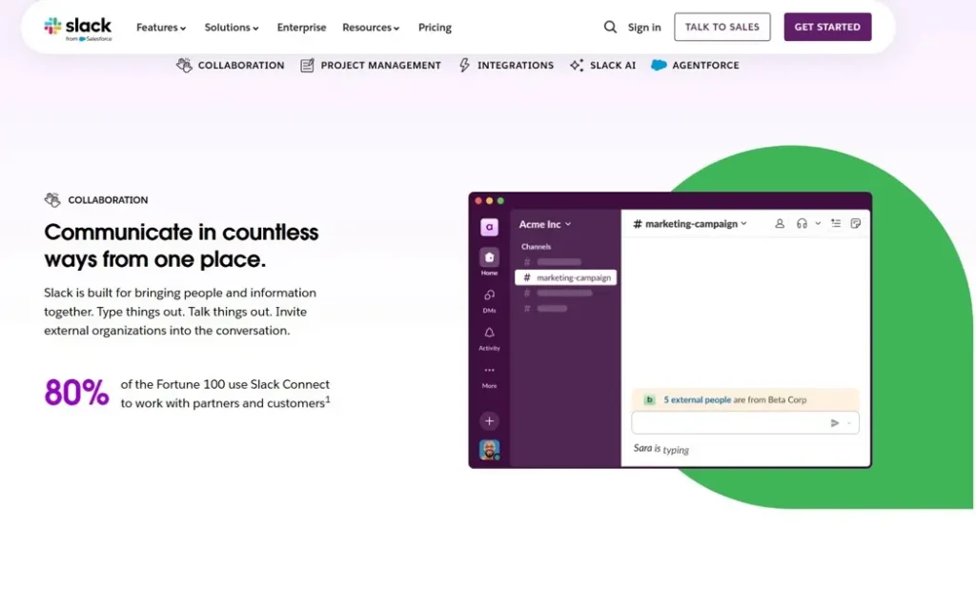Click the Channels section label
The height and width of the screenshot is (610, 976).
536,247
